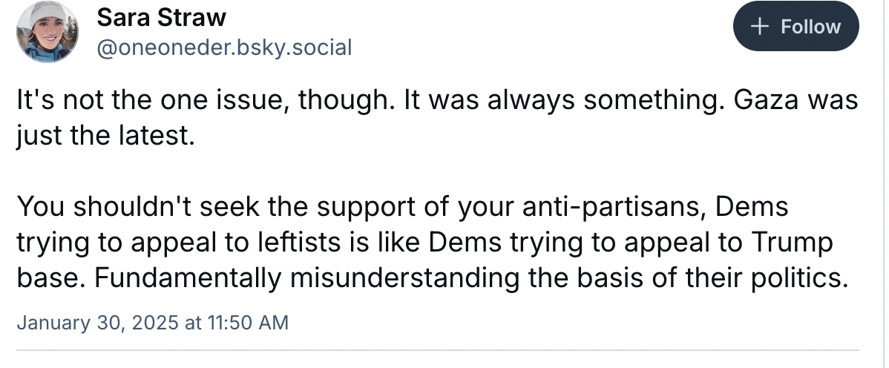889x368 pixels.
Task: Click the text "just the latest."
Action: [x=105, y=137]
